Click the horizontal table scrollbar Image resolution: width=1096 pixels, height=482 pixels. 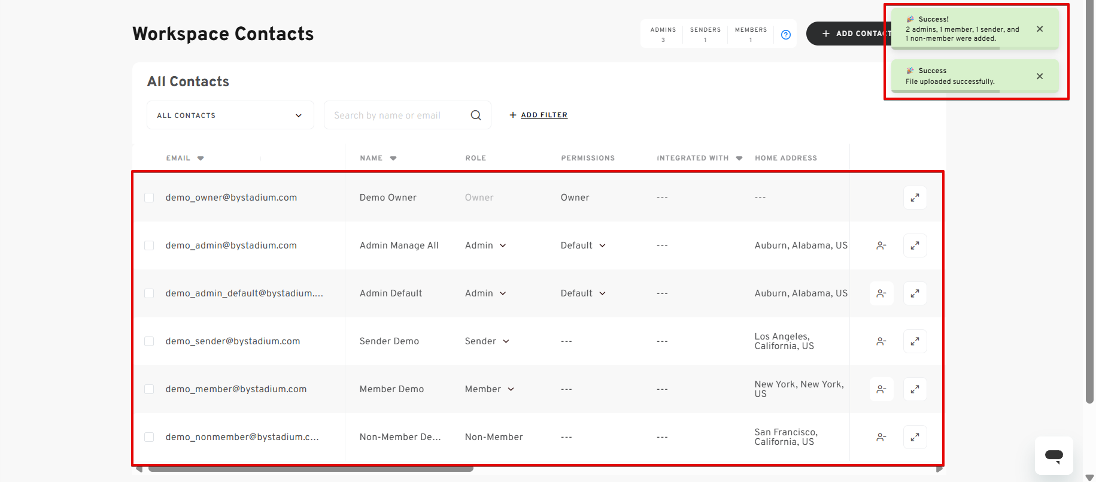tap(311, 469)
